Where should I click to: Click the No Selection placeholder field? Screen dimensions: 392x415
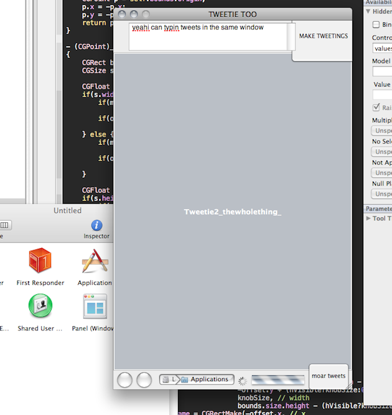381,152
